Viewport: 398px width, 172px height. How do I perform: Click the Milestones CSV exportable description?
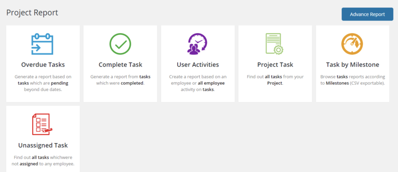(x=353, y=80)
